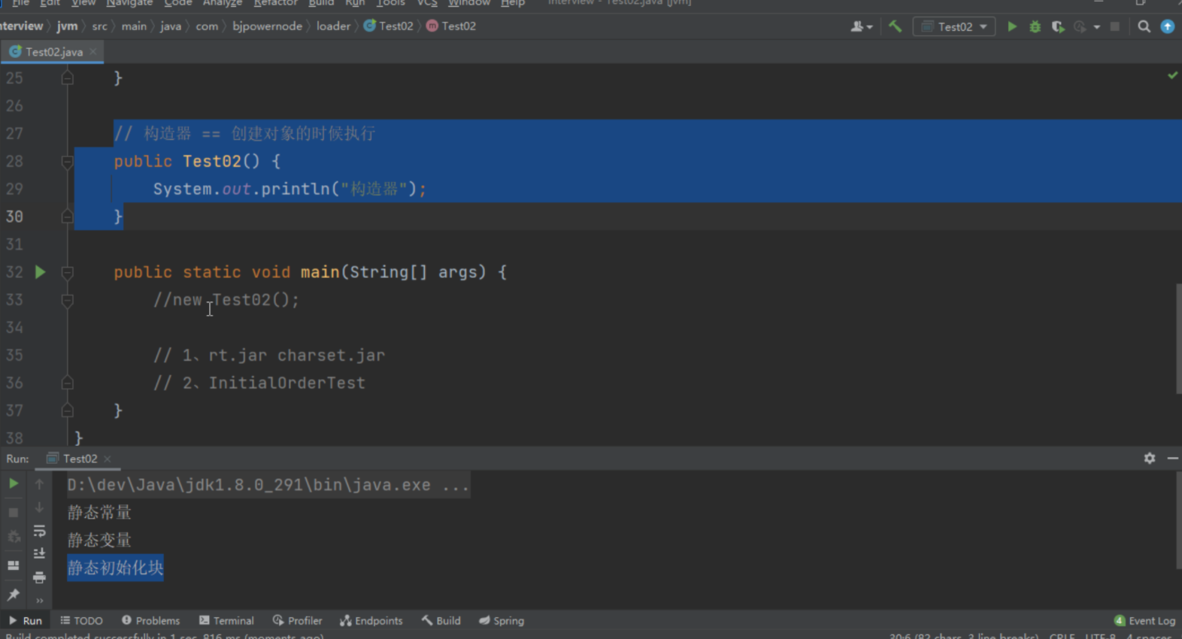Expand the profiler dropdown arrow

point(1097,27)
